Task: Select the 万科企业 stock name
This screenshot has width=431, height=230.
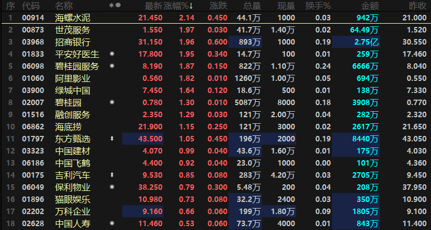Action: click(73, 212)
